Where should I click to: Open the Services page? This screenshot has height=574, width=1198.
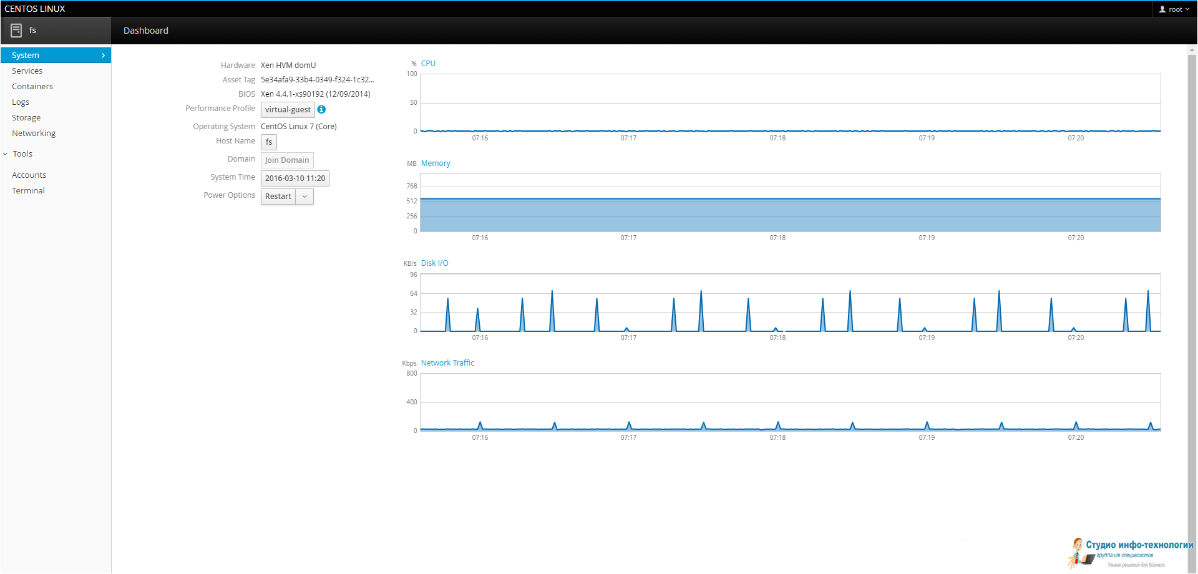point(27,71)
